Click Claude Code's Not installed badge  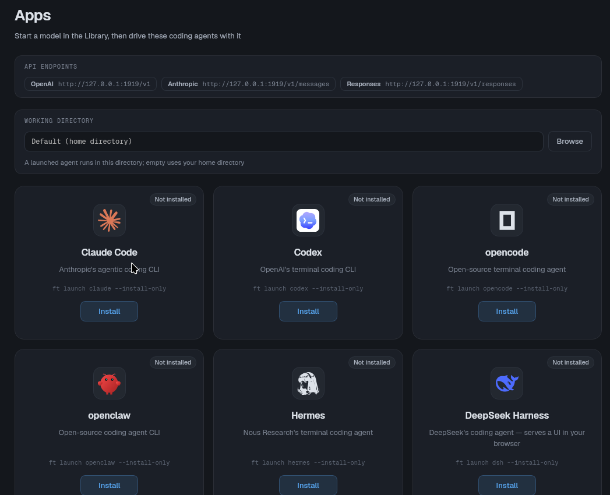click(172, 199)
